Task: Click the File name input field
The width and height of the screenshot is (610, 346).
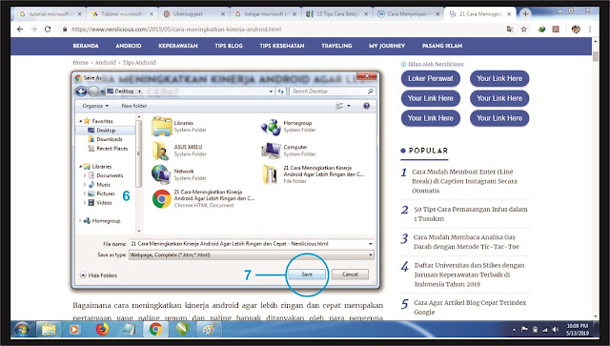Action: click(248, 244)
